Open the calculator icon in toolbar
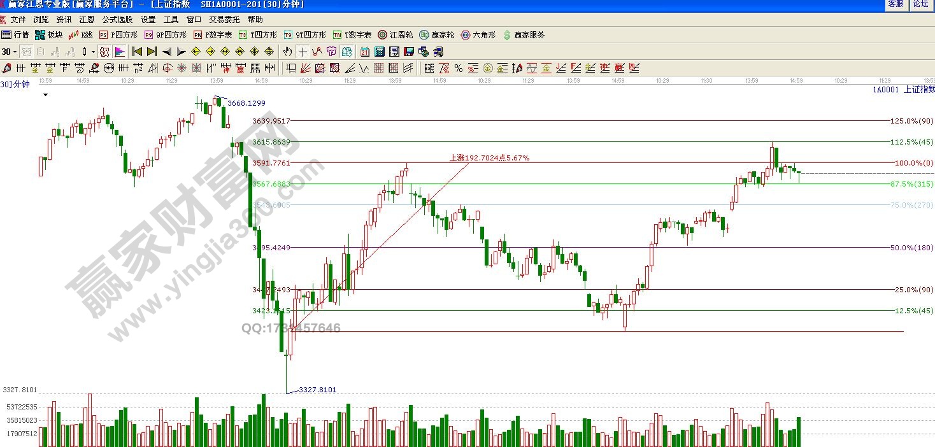Viewport: 935px width, 447px height. [x=380, y=52]
